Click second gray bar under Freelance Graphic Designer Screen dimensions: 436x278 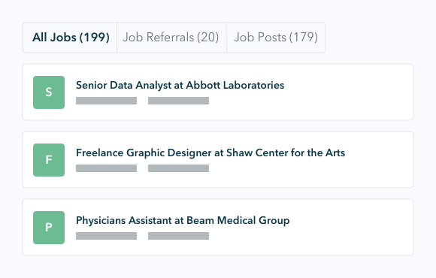click(178, 168)
